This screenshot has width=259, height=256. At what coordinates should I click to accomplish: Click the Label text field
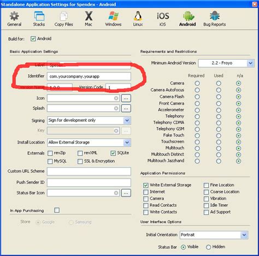89,65
